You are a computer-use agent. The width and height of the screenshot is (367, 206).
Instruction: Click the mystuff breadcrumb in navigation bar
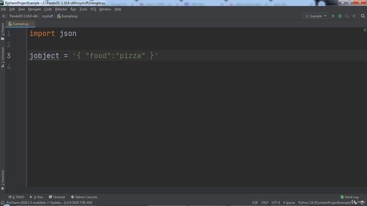pyautogui.click(x=48, y=16)
